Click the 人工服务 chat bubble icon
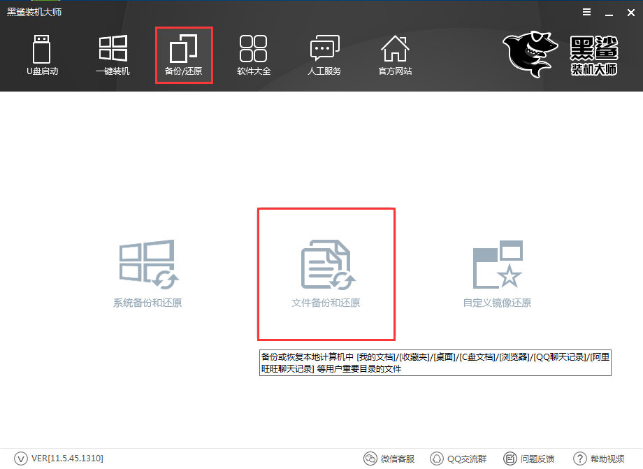Screen dimensions: 643x469 pos(324,55)
